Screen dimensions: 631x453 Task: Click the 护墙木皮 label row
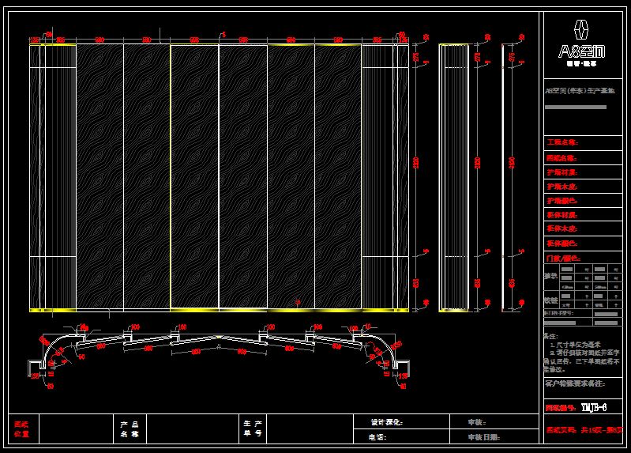[x=562, y=187]
